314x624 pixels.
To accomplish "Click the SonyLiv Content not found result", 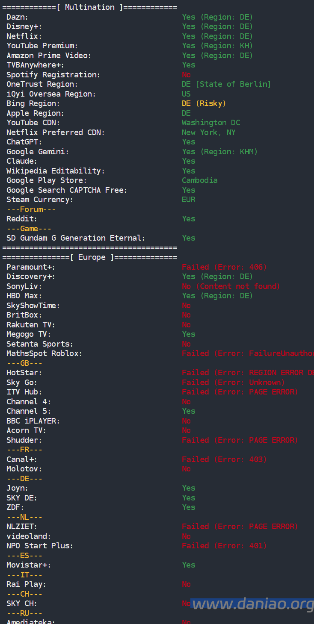I will click(x=231, y=286).
